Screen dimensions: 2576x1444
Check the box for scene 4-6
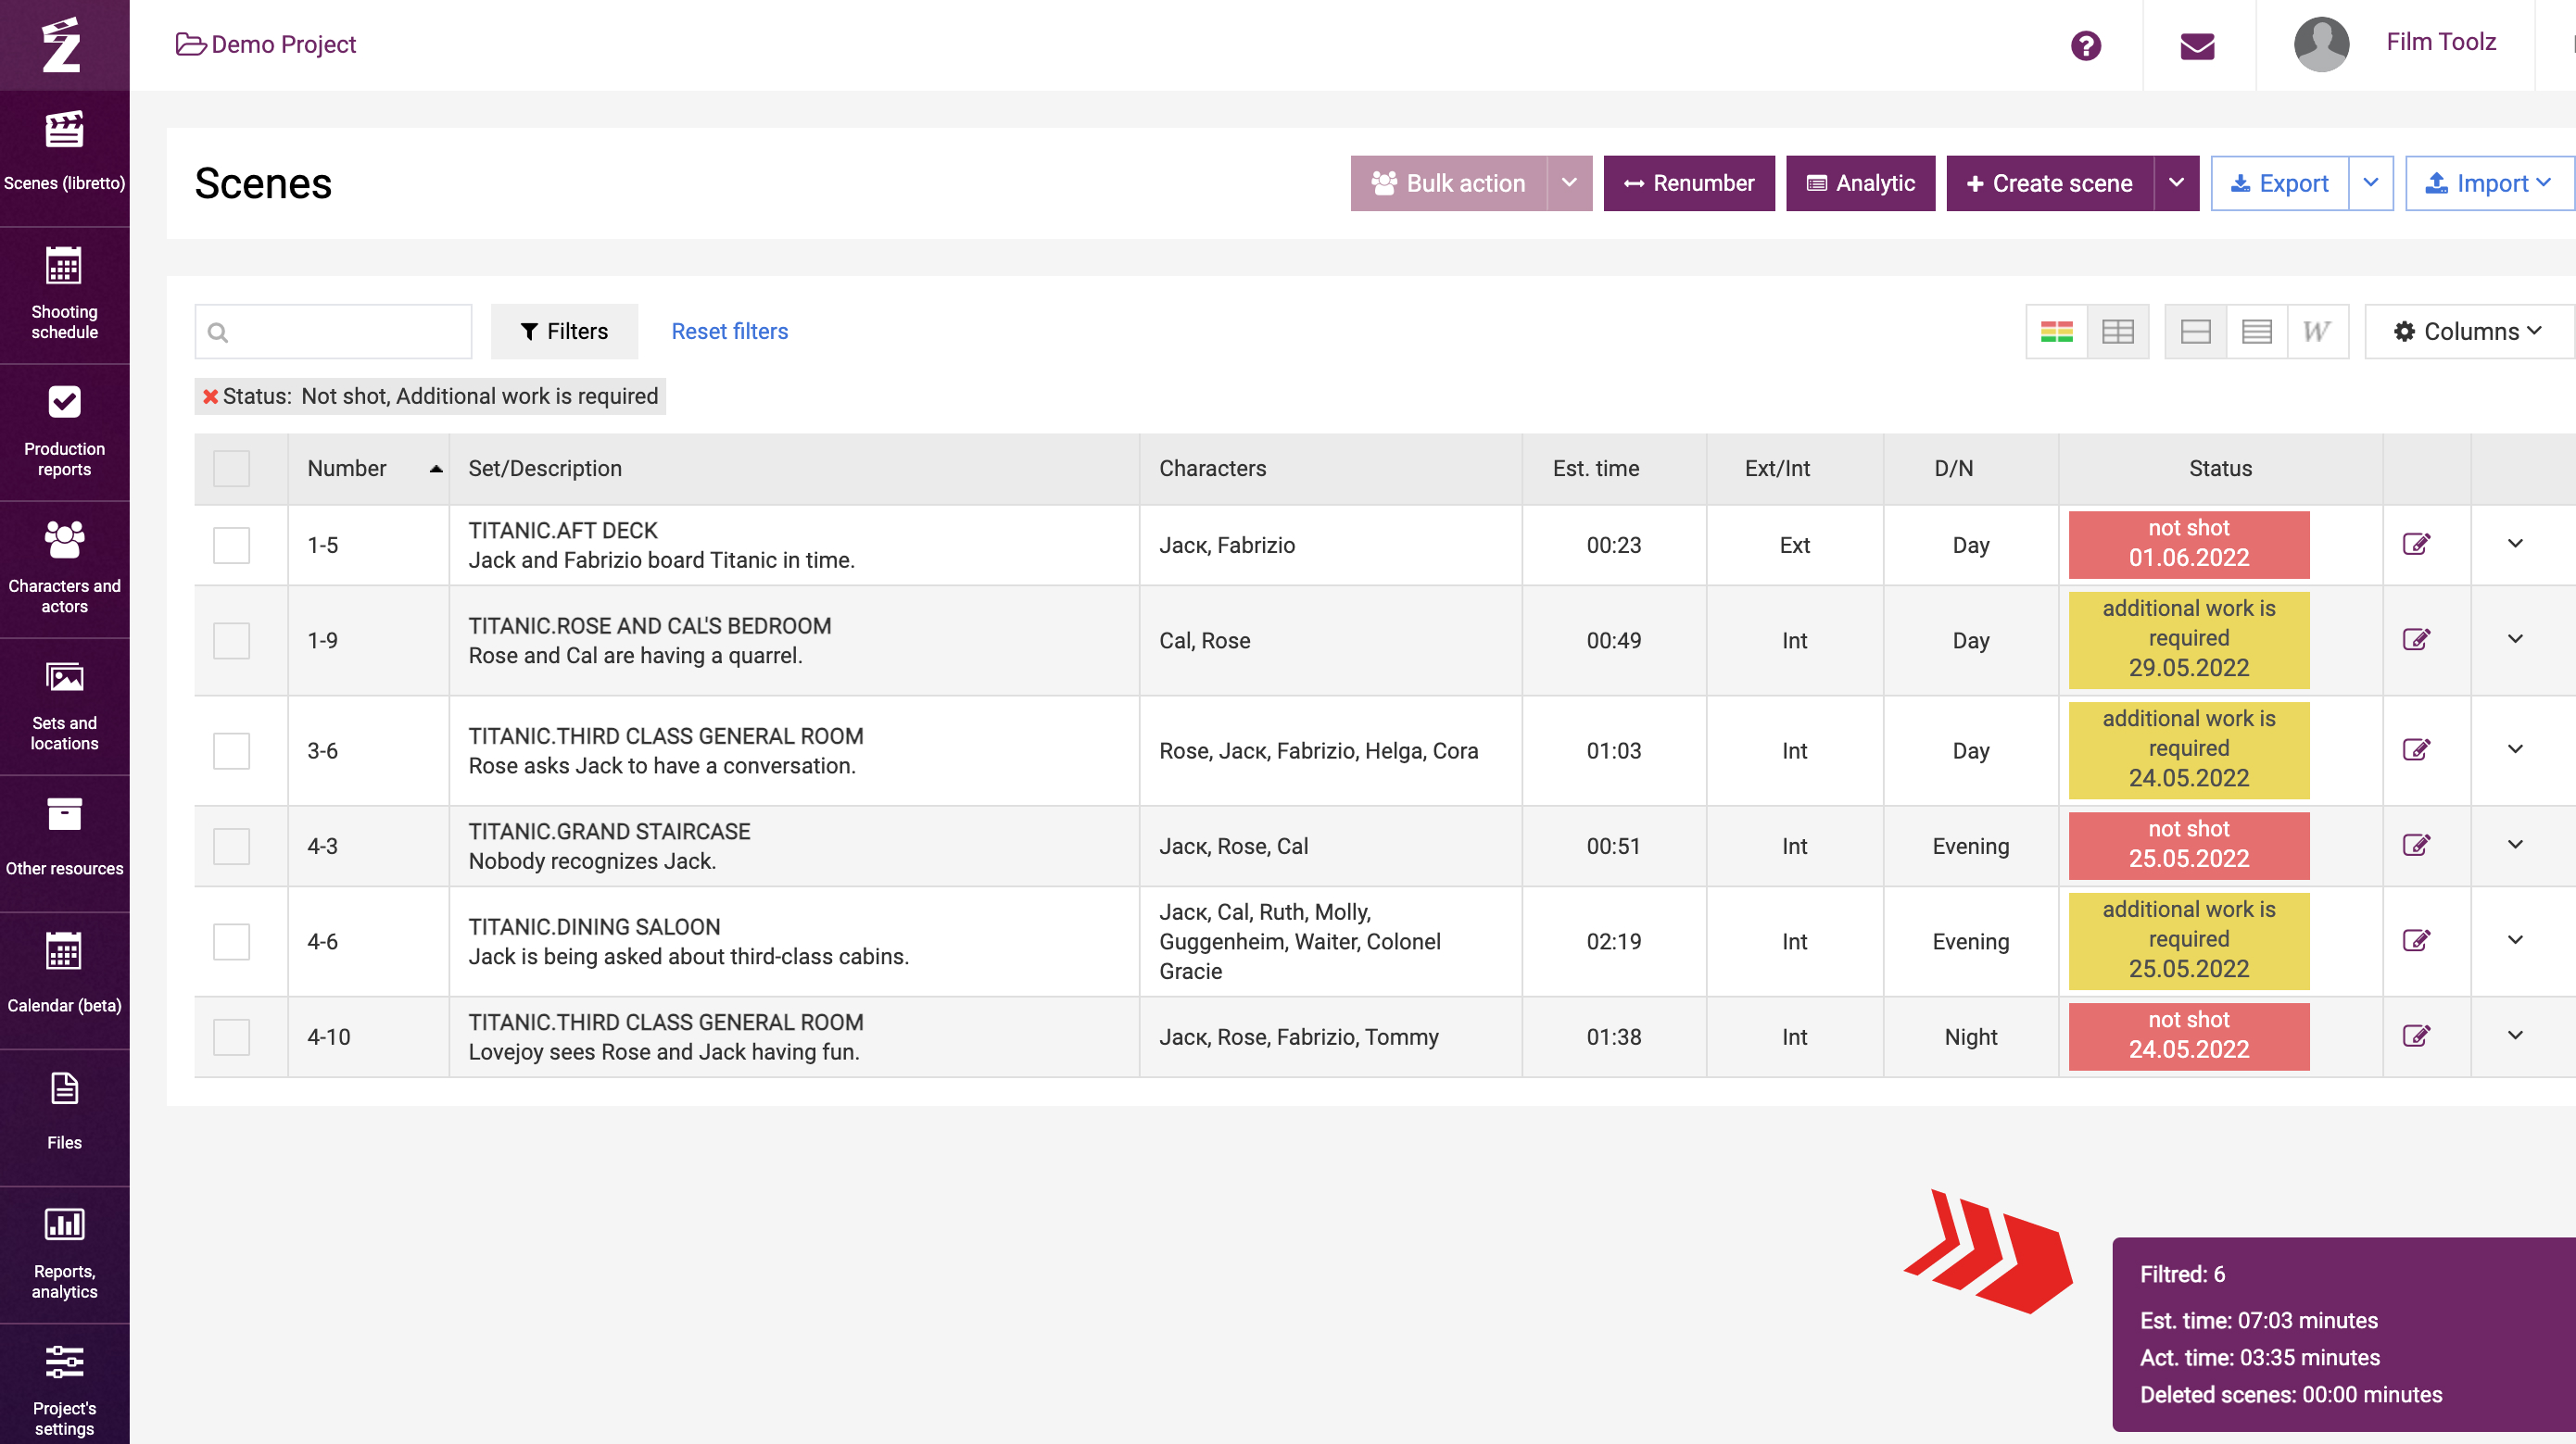click(231, 941)
